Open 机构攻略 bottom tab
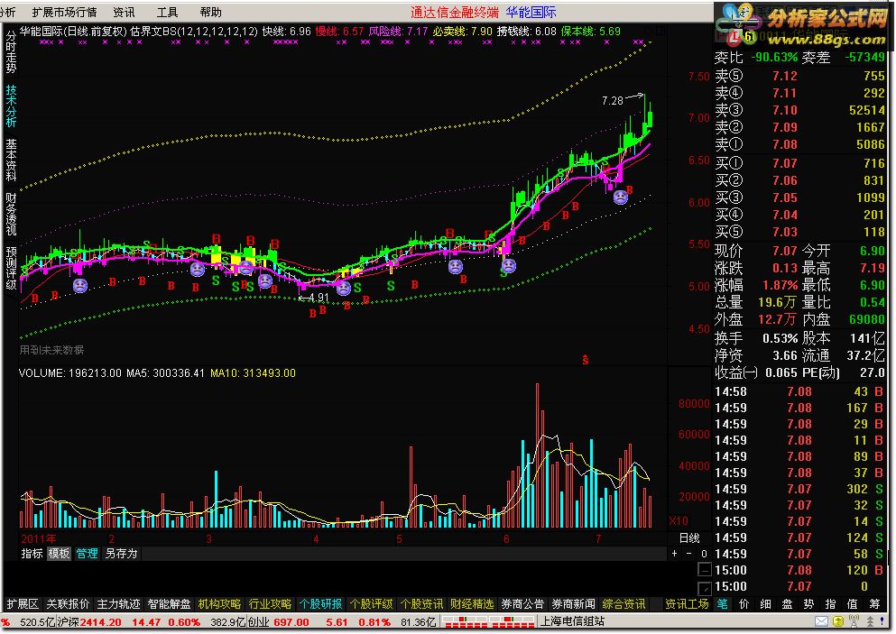The image size is (896, 634). click(220, 604)
